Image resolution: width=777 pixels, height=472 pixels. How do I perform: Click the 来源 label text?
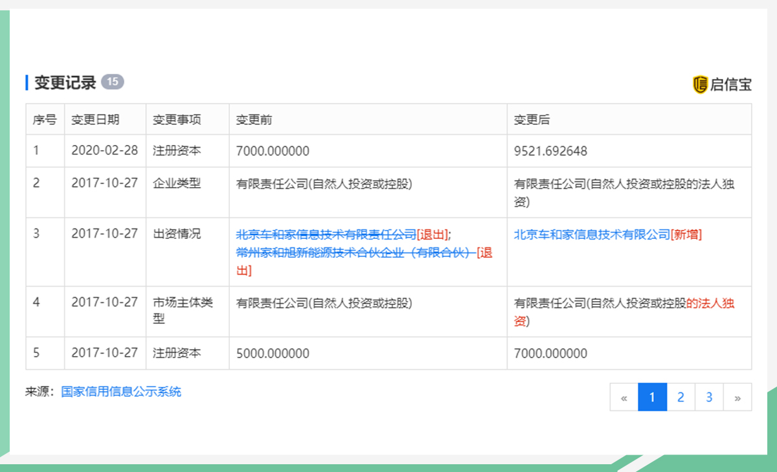click(39, 391)
